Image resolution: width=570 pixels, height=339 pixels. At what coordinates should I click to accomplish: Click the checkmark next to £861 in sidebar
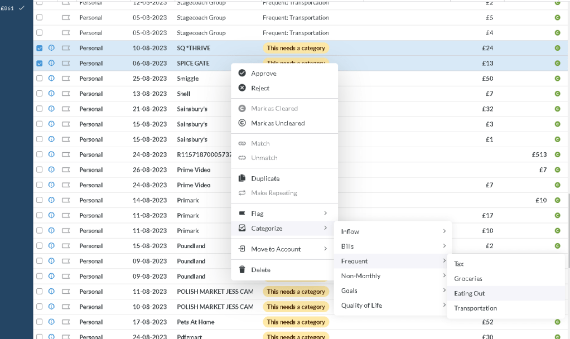(22, 8)
